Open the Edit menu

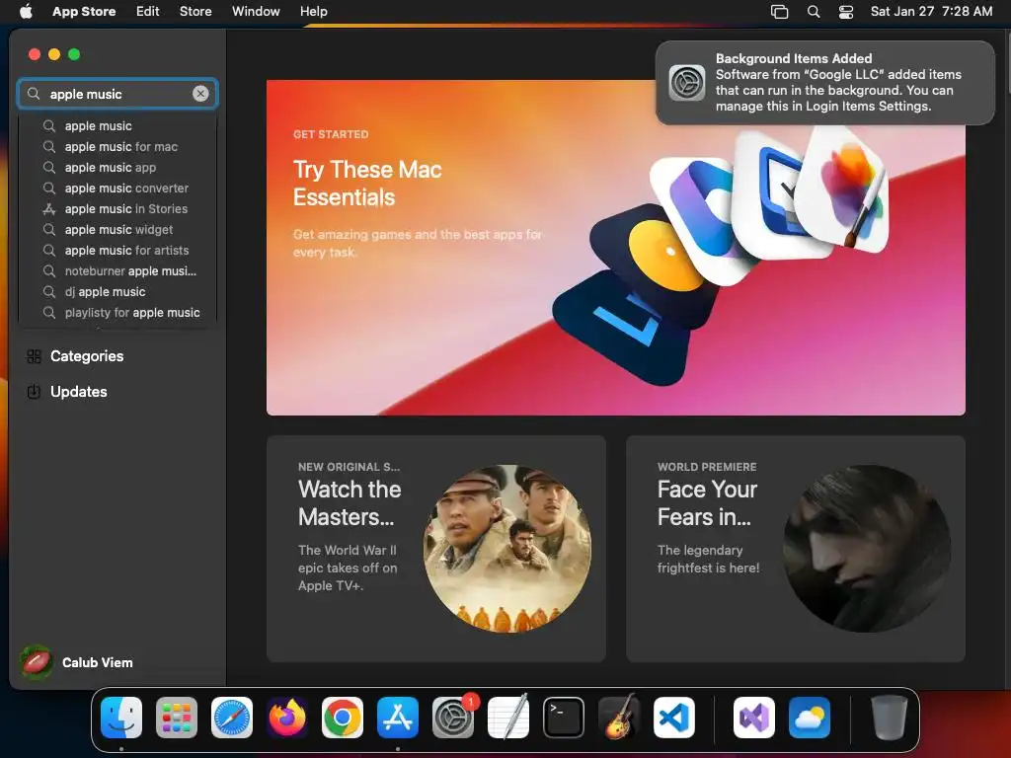pos(148,11)
